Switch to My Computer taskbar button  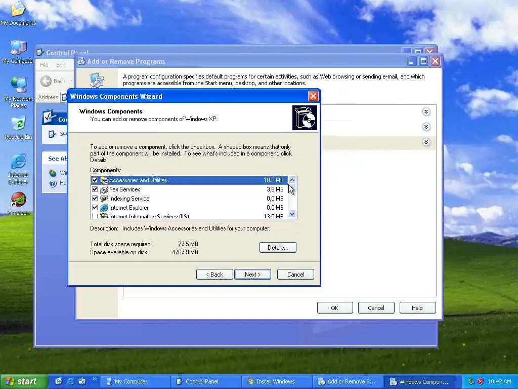pyautogui.click(x=135, y=382)
